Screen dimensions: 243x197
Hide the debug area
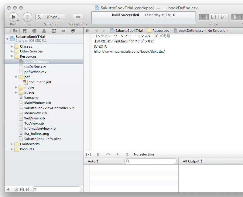pos(88,155)
